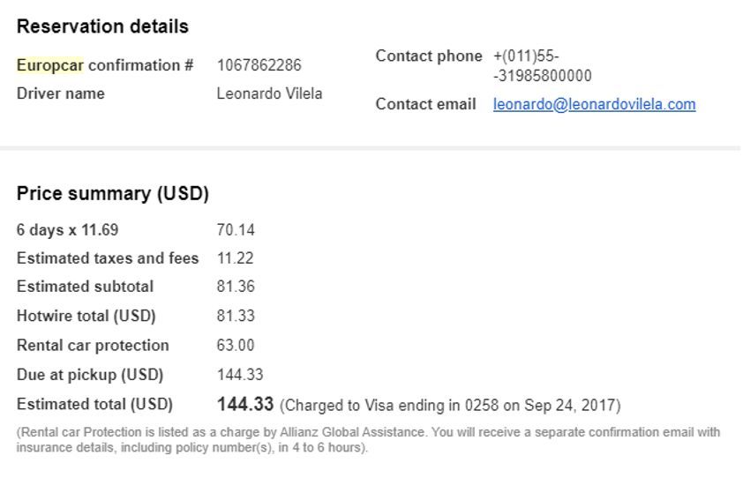Click the Contact phone label
750x478 pixels.
pos(429,56)
